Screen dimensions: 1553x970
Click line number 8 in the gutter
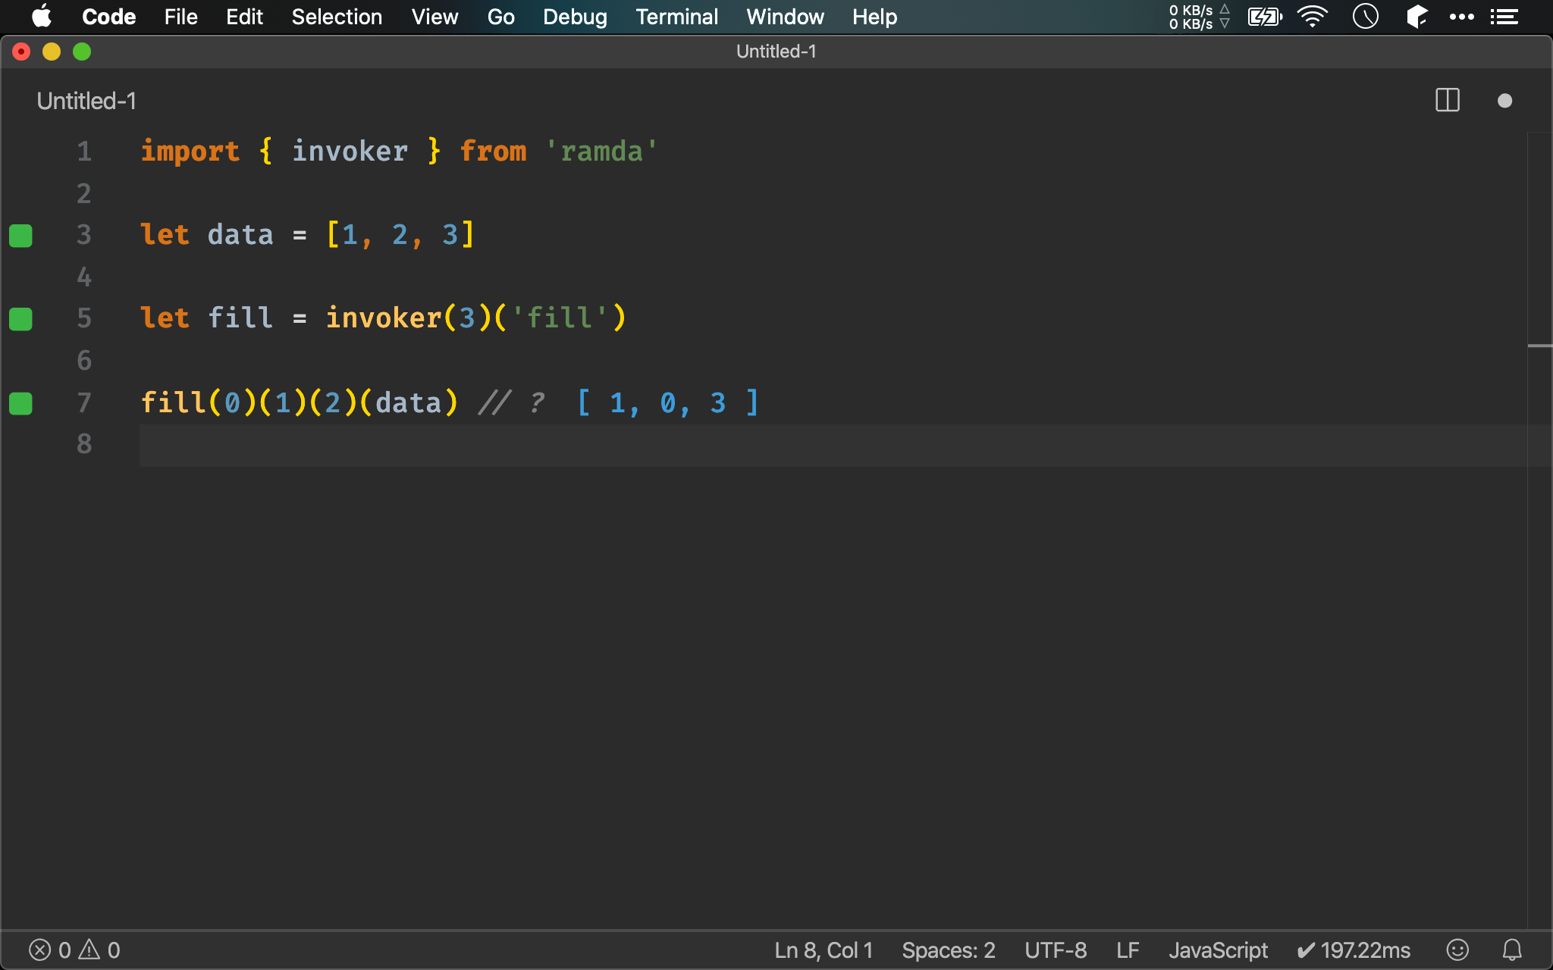(x=84, y=444)
